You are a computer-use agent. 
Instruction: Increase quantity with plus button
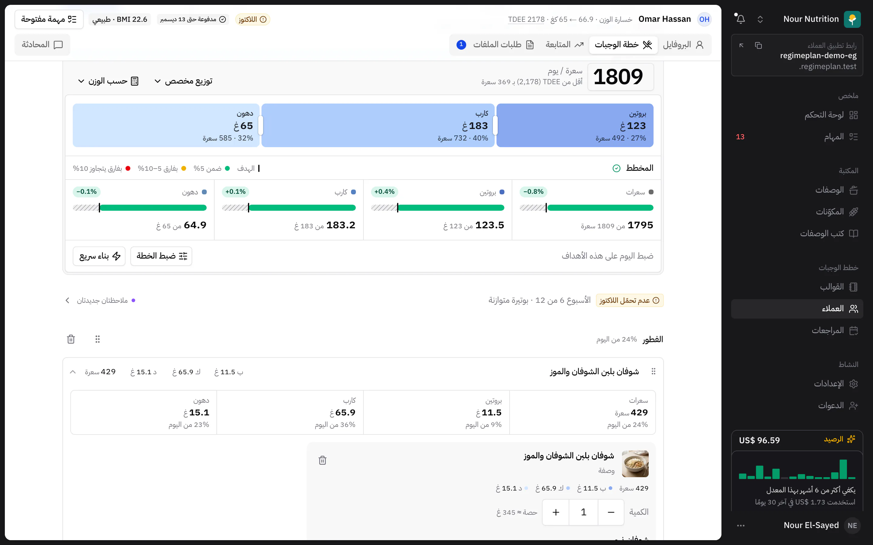pos(556,512)
